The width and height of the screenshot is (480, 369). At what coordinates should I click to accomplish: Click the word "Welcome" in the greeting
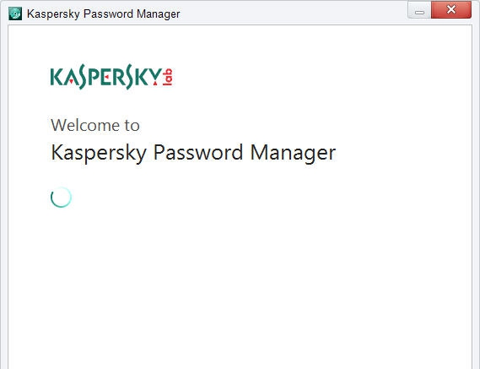click(85, 125)
